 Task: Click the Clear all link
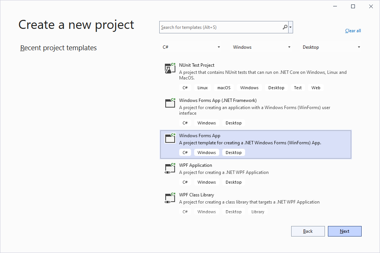(353, 31)
